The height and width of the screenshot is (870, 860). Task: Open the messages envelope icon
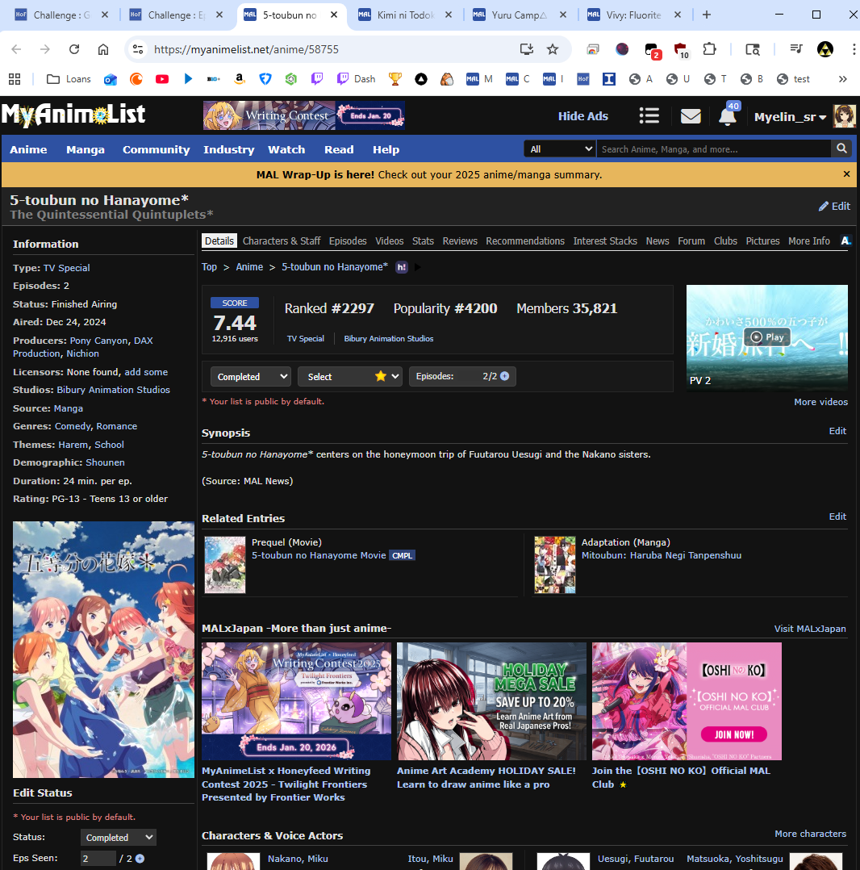[x=691, y=116]
